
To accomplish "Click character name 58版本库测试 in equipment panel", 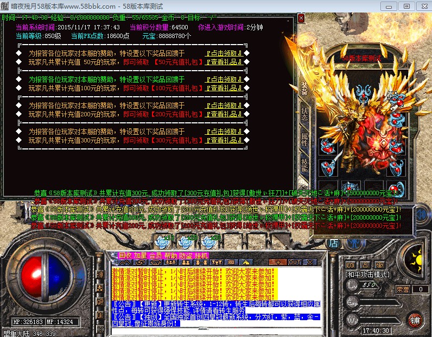I will [x=362, y=58].
